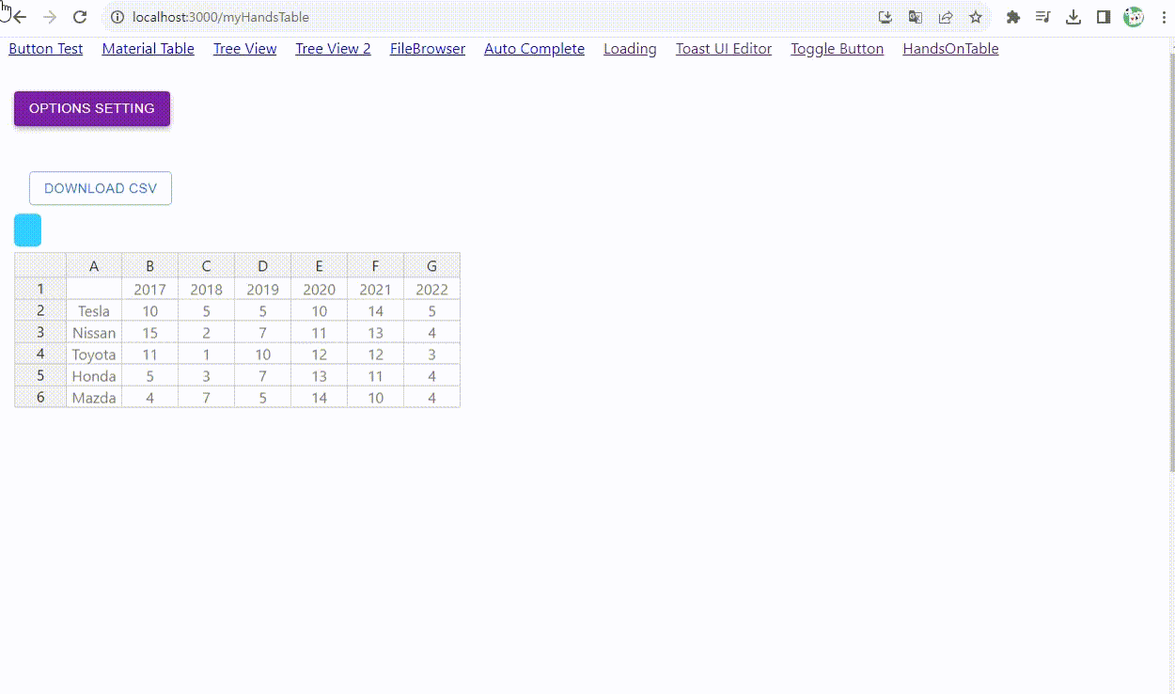Reload the page
The height and width of the screenshot is (694, 1175).
click(x=80, y=17)
